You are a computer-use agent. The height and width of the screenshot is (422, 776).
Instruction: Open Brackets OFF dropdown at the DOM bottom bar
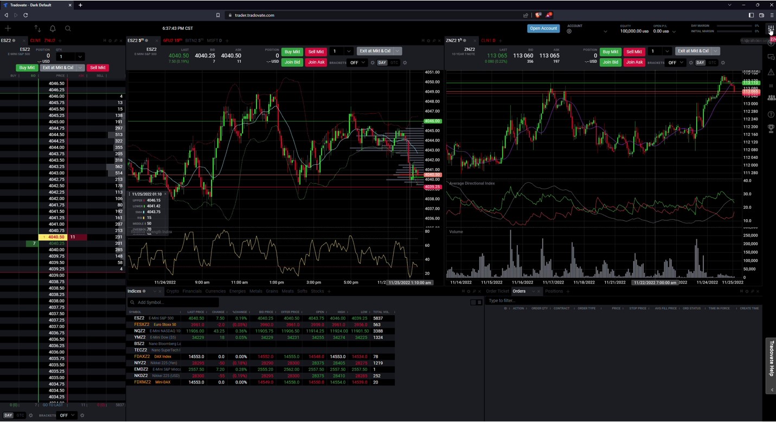pyautogui.click(x=67, y=415)
